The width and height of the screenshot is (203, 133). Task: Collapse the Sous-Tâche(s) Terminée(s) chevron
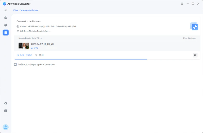click(49, 31)
